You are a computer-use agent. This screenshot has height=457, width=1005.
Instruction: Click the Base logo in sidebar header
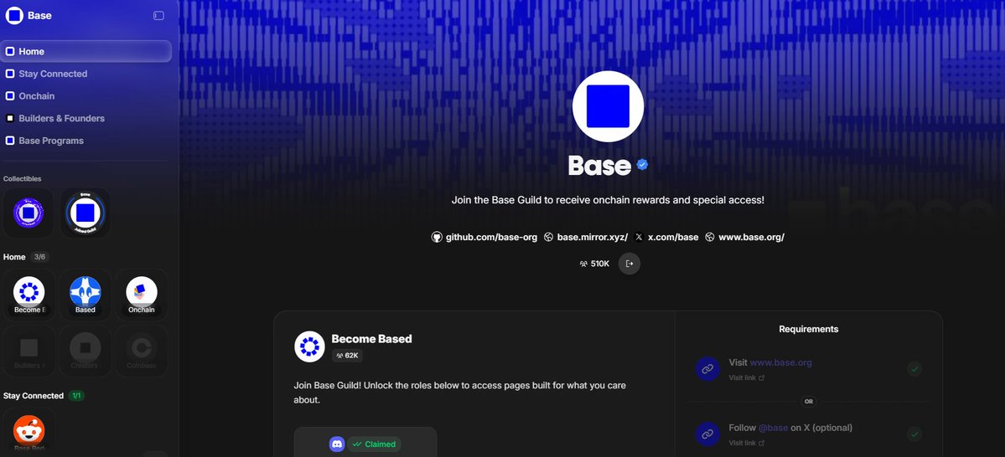(14, 15)
